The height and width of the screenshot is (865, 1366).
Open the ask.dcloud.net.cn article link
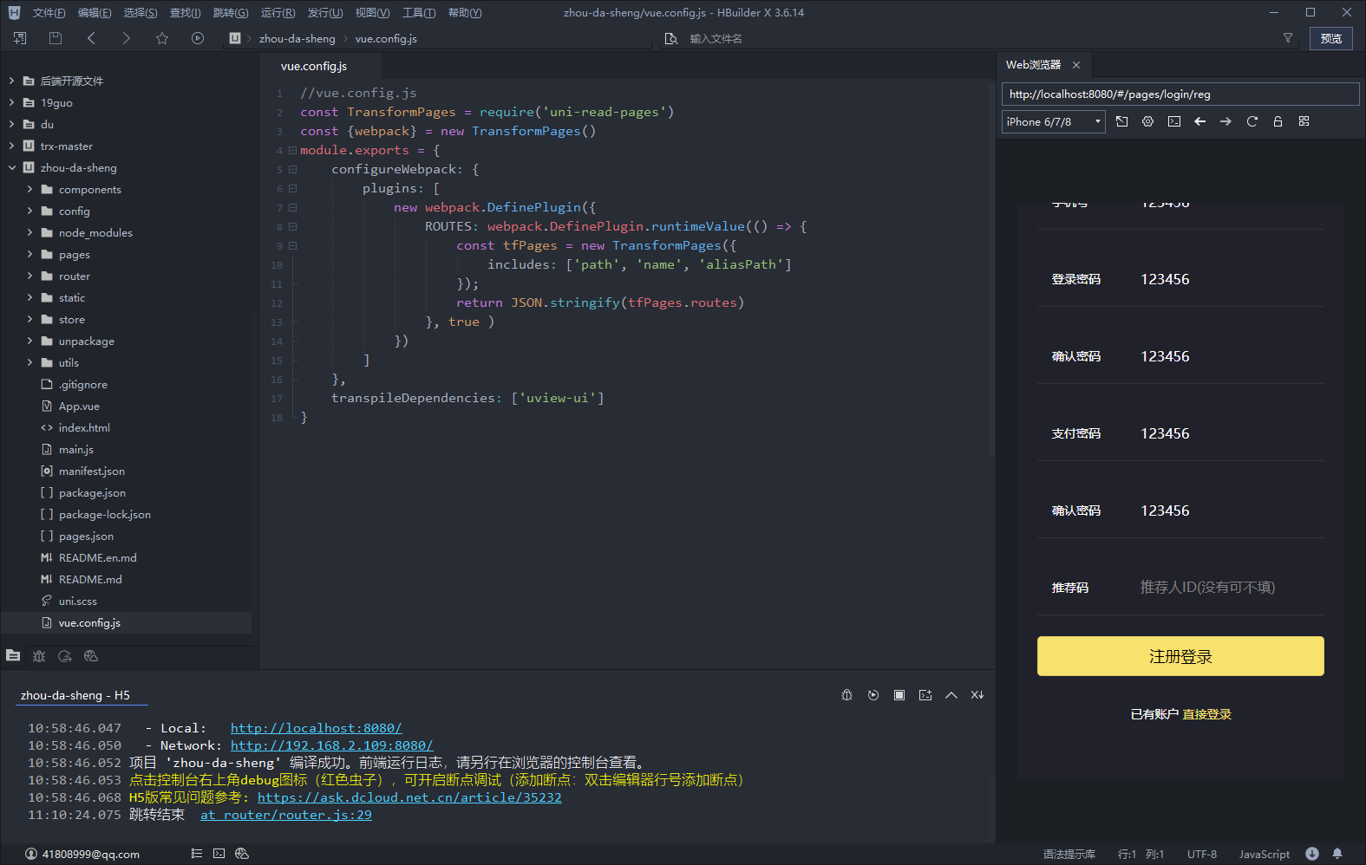coord(409,797)
